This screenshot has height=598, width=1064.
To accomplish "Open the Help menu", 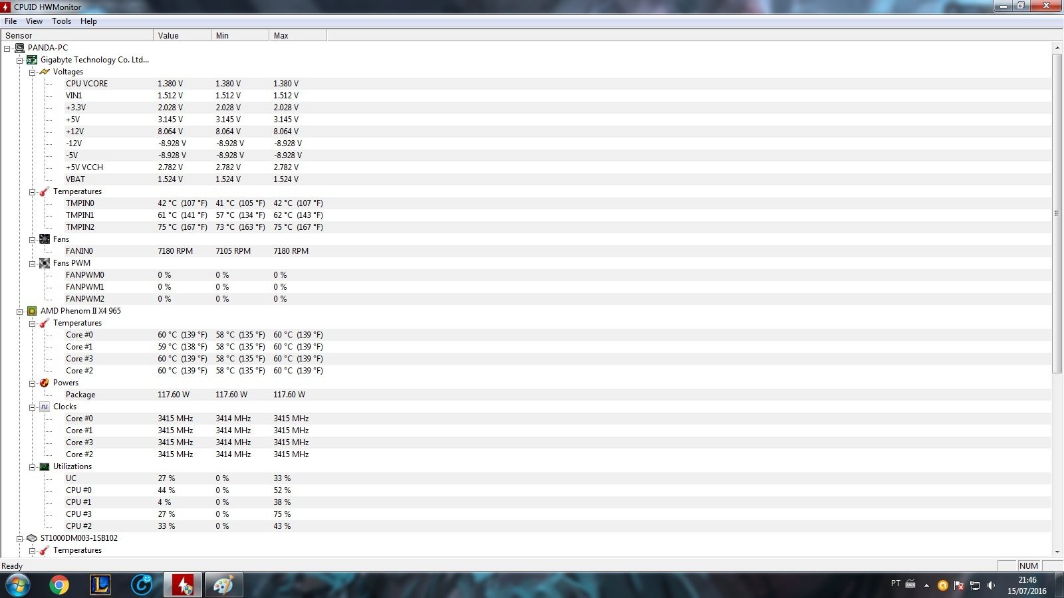I will click(88, 21).
